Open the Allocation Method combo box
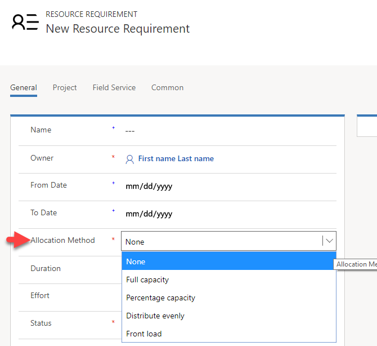 pos(222,241)
